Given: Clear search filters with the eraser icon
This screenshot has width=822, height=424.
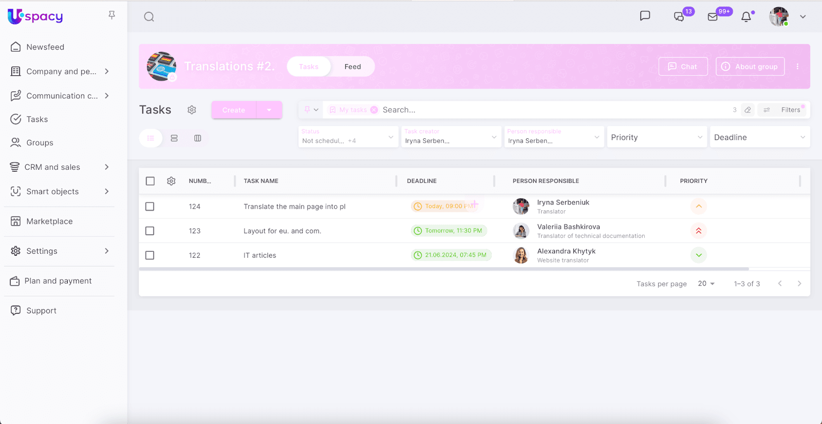Looking at the screenshot, I should 748,110.
